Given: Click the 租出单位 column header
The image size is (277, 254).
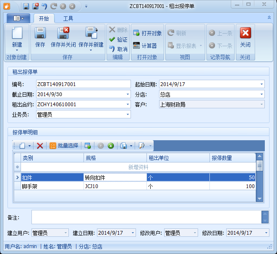Looking at the screenshot, I should [x=178, y=158].
